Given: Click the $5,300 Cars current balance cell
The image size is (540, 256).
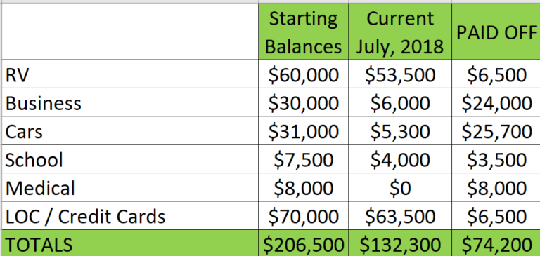Looking at the screenshot, I should (400, 130).
